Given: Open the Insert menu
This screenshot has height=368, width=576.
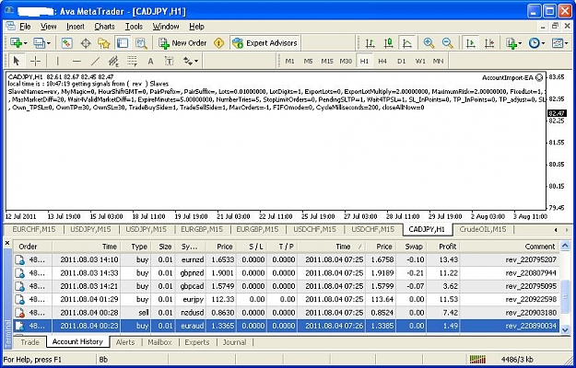Looking at the screenshot, I should pos(76,27).
